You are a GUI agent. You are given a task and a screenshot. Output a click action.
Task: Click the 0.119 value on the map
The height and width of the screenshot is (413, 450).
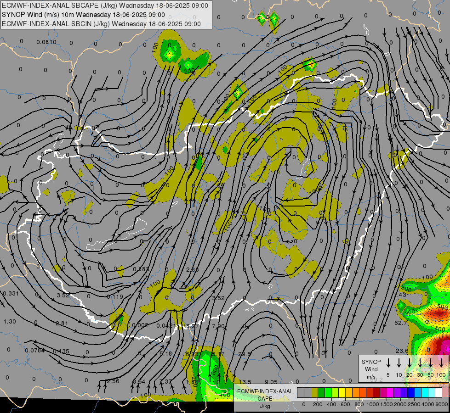coord(115,296)
